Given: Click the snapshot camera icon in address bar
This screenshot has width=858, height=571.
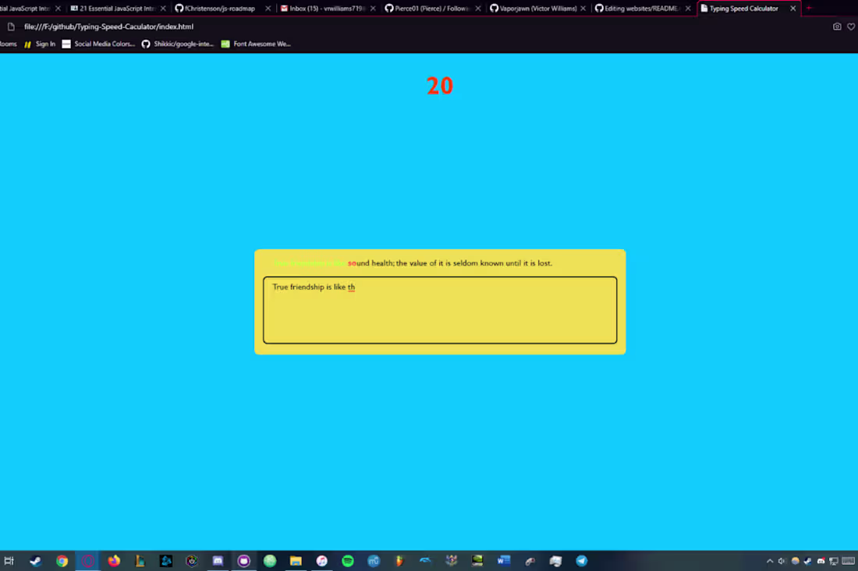Looking at the screenshot, I should 837,26.
